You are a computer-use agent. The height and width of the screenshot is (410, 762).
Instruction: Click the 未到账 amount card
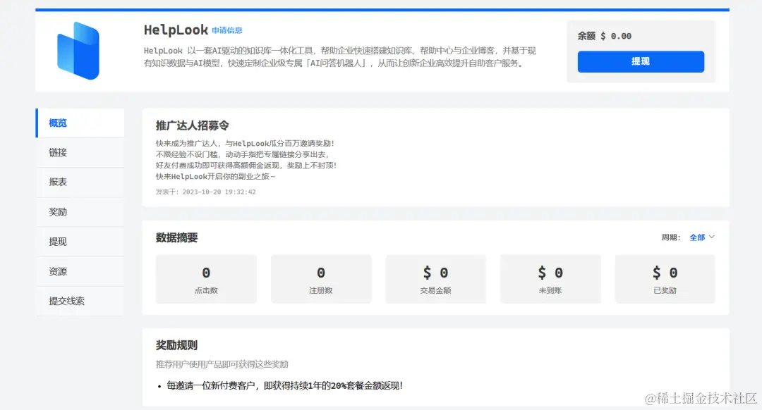[x=550, y=278]
